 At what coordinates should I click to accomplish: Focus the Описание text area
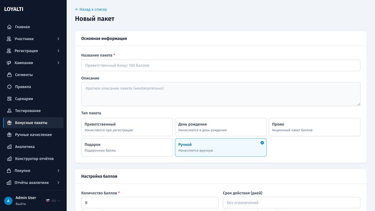221,94
